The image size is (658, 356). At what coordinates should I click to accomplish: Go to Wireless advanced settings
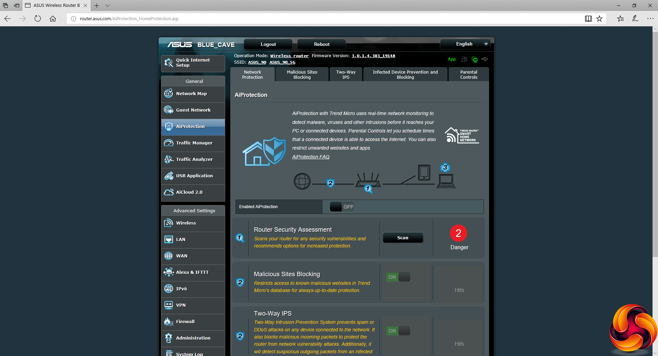click(x=193, y=223)
